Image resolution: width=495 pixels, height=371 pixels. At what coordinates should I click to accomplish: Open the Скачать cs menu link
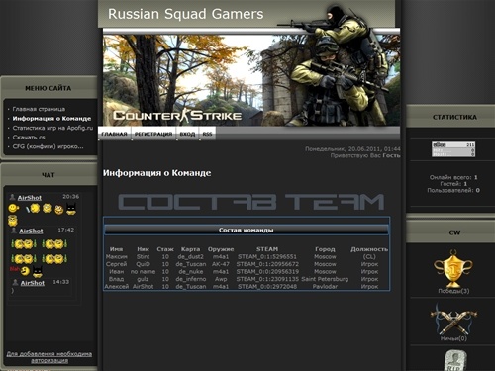(x=29, y=138)
